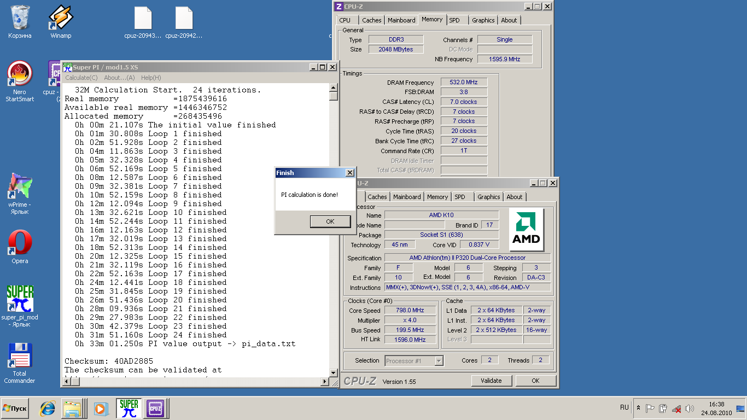Click the Validate button in CPU-Z
747x420 pixels.
coord(491,381)
